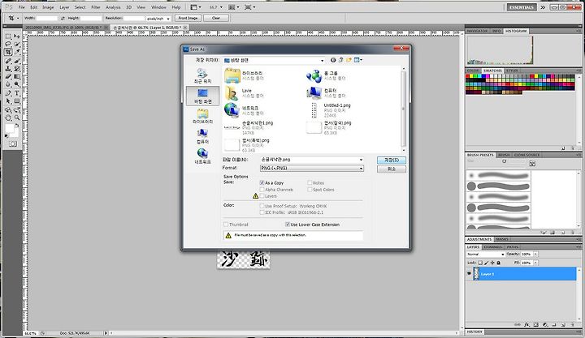
Task: Select the Gradient tool
Action: tap(17, 76)
